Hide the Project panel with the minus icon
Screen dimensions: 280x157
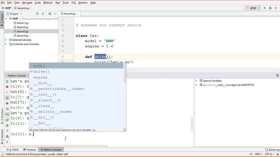(x=56, y=14)
